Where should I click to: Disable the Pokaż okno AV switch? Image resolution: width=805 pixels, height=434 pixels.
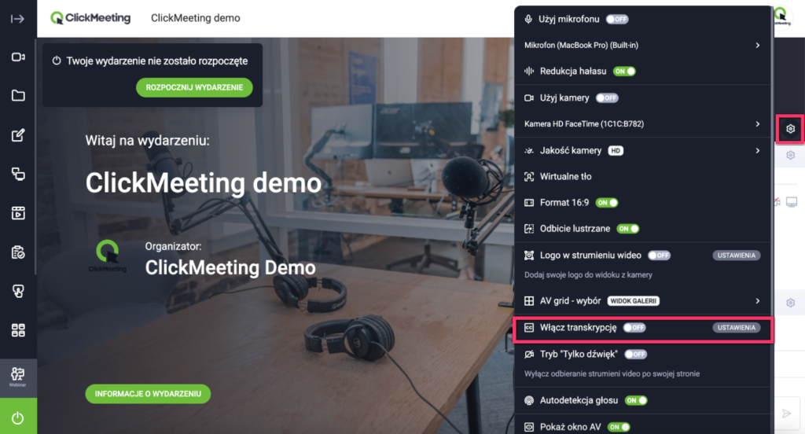point(619,427)
